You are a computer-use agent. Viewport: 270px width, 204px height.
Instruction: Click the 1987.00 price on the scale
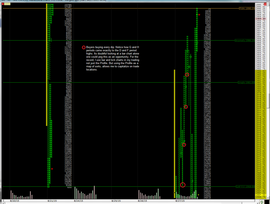pyautogui.click(x=260, y=35)
